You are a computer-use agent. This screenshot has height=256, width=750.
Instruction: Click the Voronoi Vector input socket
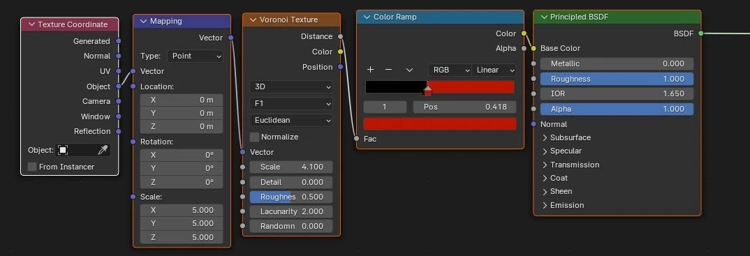(243, 152)
